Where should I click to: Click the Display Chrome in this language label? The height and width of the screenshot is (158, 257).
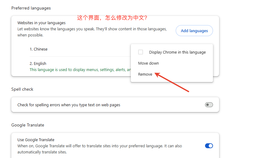(177, 52)
